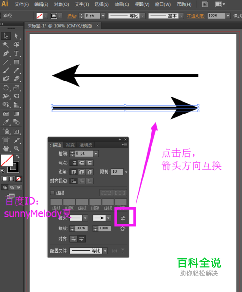Select the Hand tool
Image resolution: width=242 pixels, height=292 pixels.
tap(6, 148)
